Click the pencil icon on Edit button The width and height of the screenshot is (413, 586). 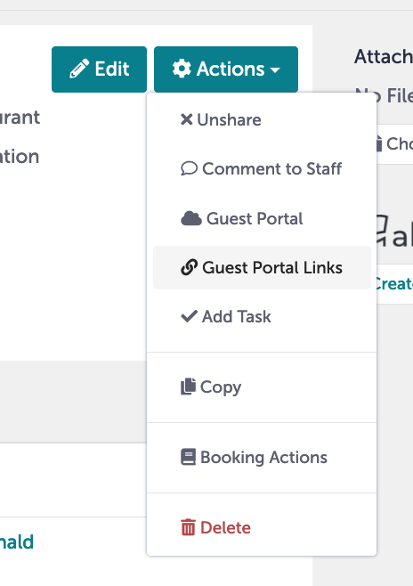click(x=79, y=69)
